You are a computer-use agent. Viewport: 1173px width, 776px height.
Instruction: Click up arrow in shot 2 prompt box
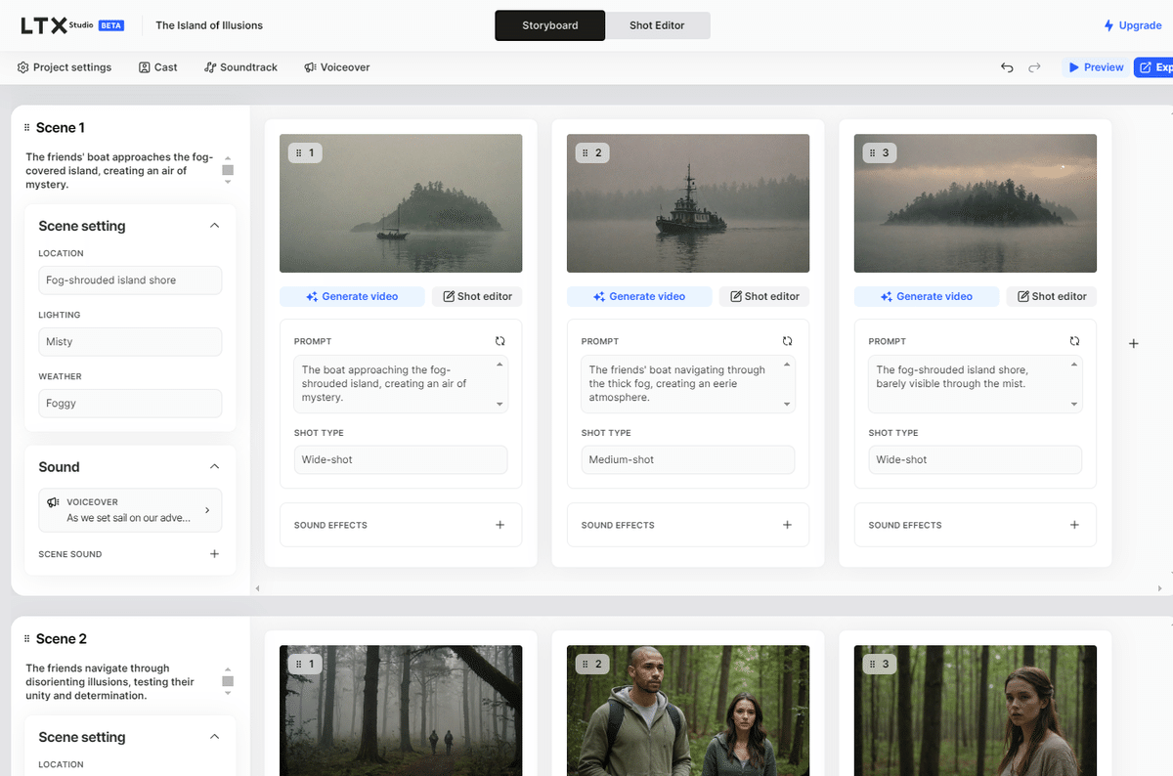click(788, 365)
